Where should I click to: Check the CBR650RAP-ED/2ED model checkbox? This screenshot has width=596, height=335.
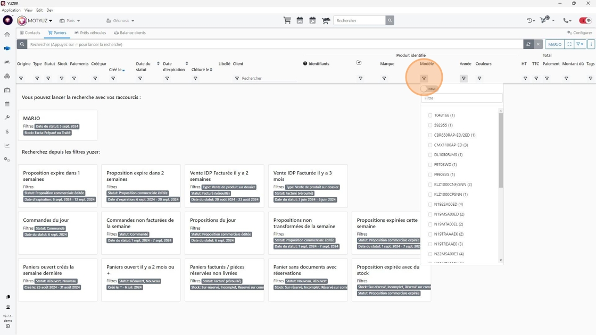point(431,135)
